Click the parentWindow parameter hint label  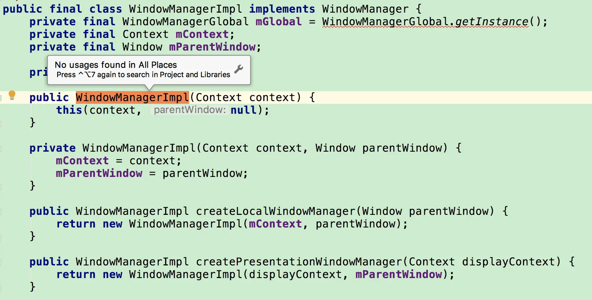click(189, 110)
